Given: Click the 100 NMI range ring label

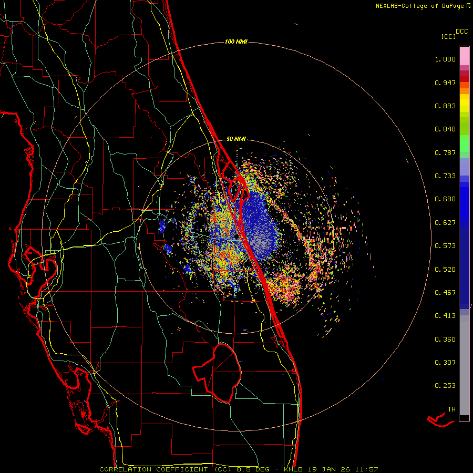Looking at the screenshot, I should point(236,42).
